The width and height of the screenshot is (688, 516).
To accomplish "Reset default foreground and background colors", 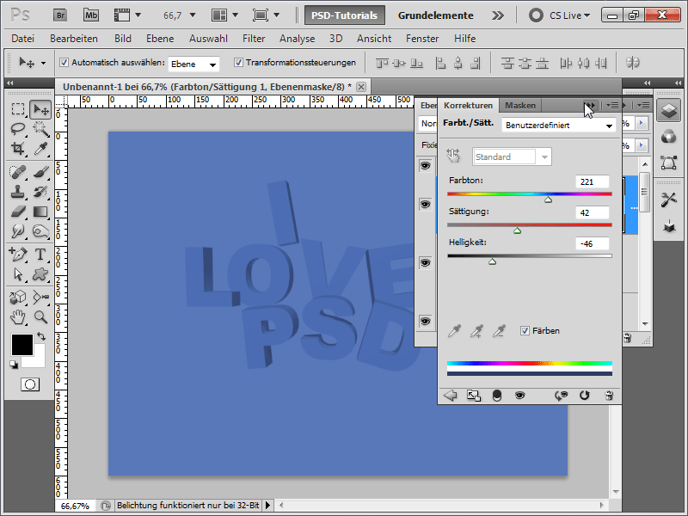I will coord(14,364).
